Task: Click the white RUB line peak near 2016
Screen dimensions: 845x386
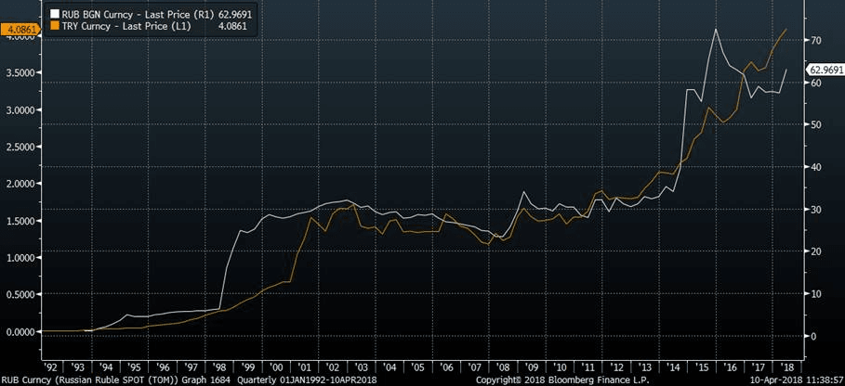Action: tap(715, 30)
